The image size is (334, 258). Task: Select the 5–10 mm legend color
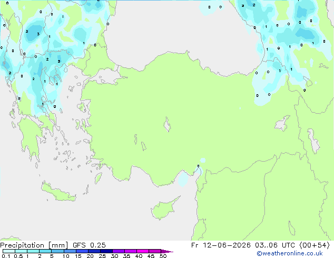57,251
